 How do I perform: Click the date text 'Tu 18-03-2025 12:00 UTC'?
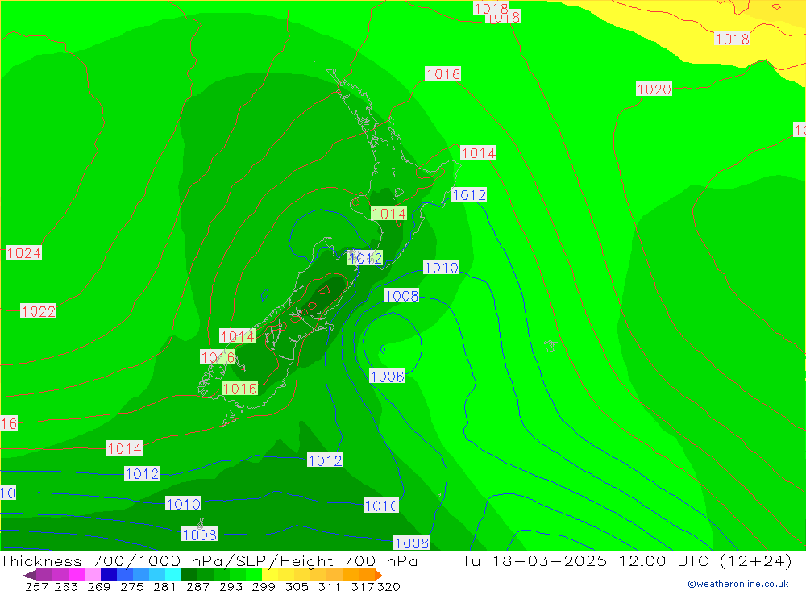coord(586,561)
